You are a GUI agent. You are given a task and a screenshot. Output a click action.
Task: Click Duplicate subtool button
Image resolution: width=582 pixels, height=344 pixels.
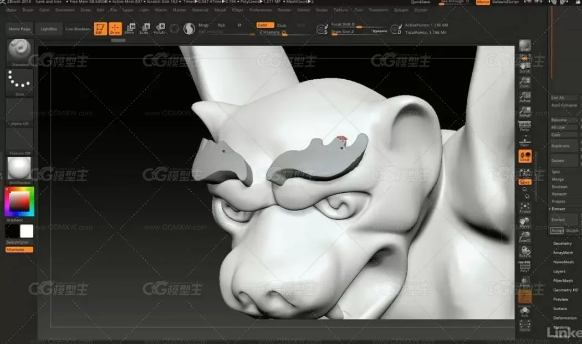564,146
